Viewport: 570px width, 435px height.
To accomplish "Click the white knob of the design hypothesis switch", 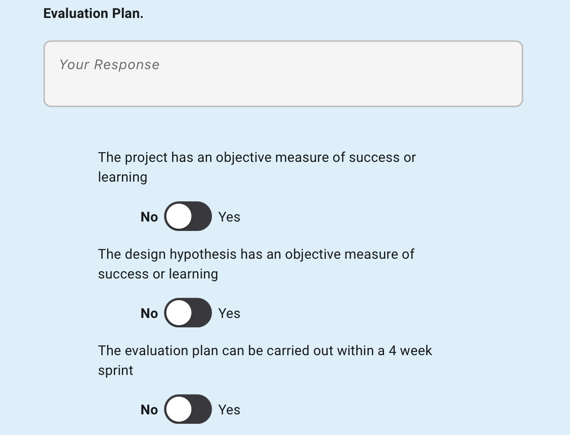I will click(x=179, y=313).
